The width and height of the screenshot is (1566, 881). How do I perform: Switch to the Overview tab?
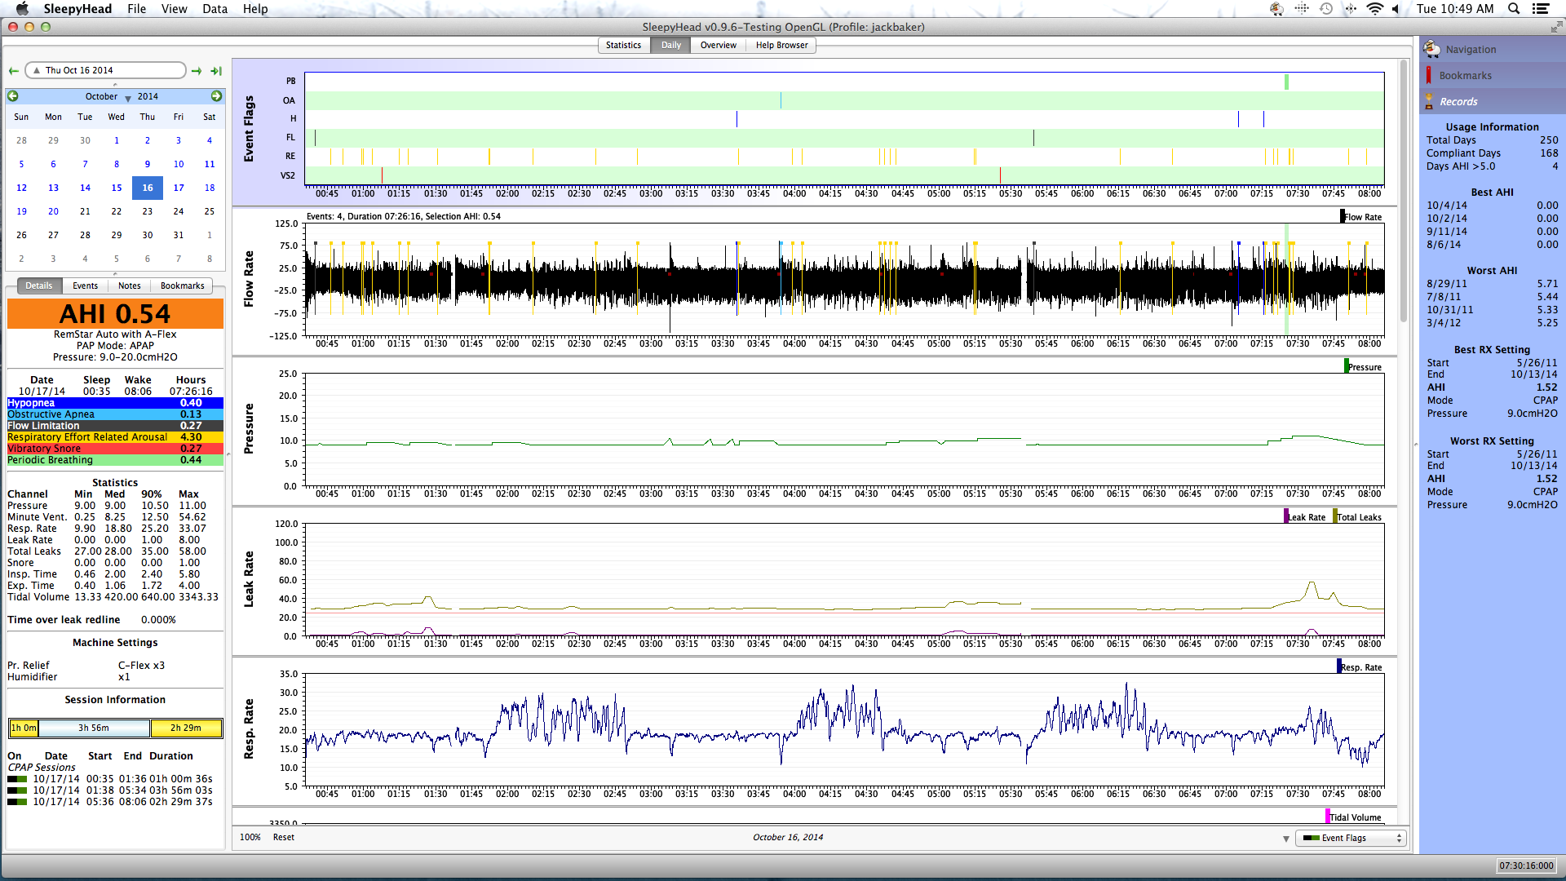[x=718, y=46]
